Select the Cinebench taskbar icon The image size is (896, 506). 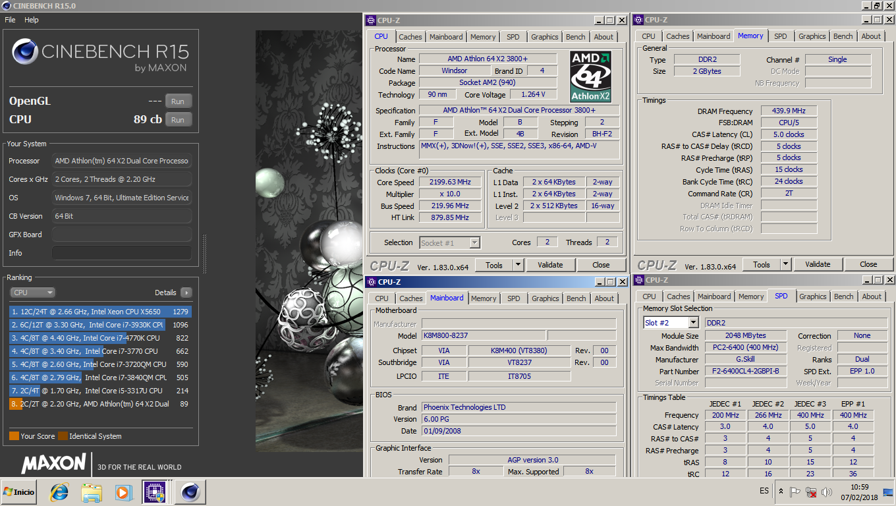click(x=191, y=492)
